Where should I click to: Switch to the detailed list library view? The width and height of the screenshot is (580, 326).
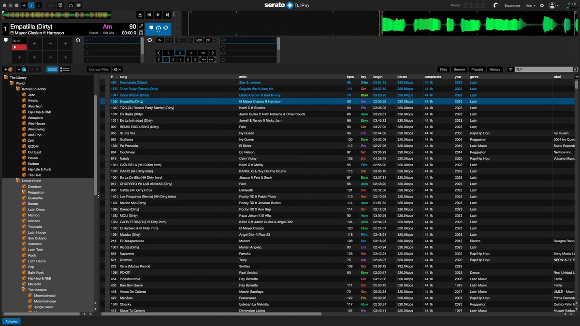65,70
